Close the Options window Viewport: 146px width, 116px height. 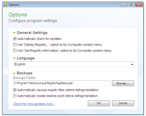click(x=139, y=5)
